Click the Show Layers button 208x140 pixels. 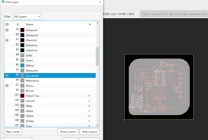68,132
